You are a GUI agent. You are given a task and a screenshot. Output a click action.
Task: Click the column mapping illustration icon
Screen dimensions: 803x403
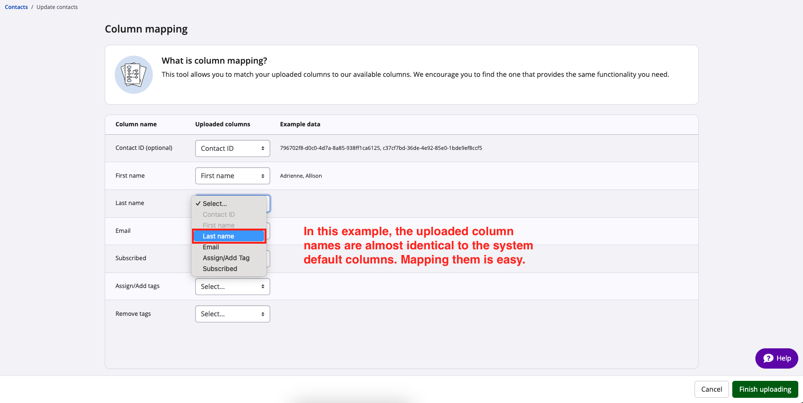click(133, 74)
